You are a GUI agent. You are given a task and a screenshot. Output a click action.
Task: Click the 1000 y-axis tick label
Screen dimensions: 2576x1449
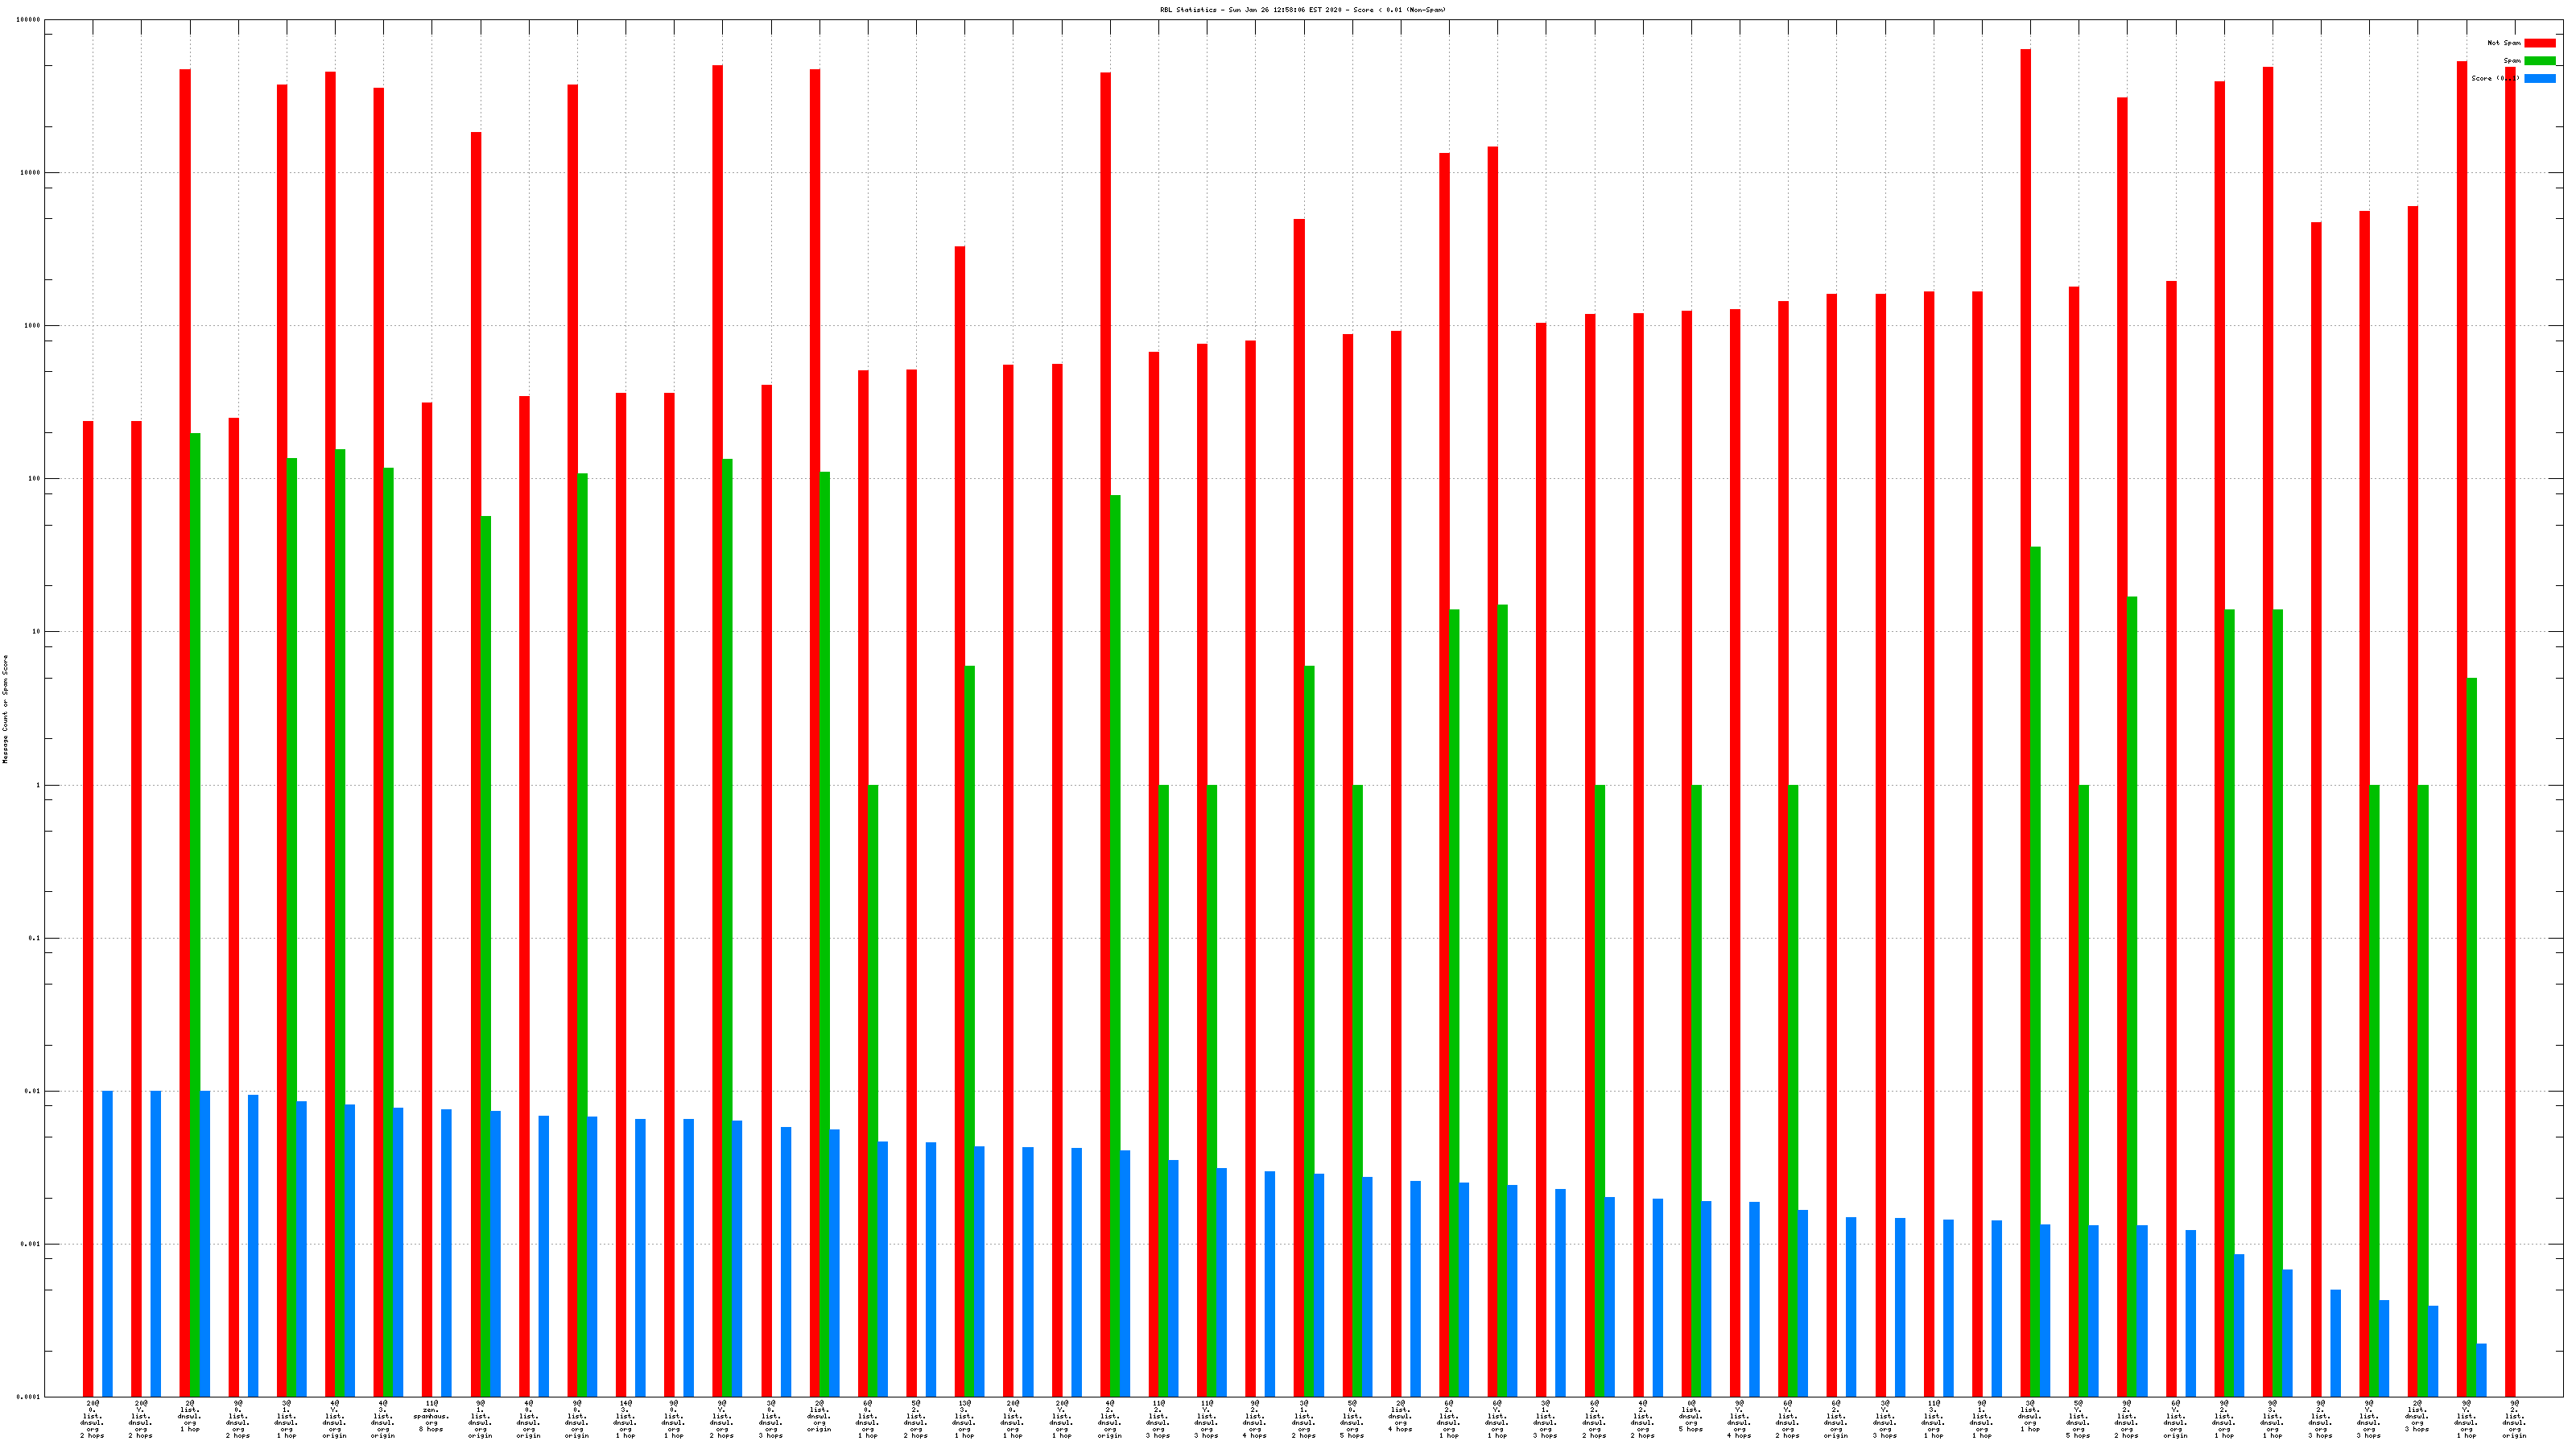[x=32, y=326]
